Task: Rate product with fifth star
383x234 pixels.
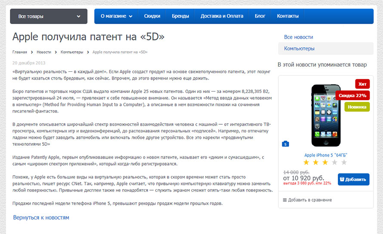Action: [344, 163]
